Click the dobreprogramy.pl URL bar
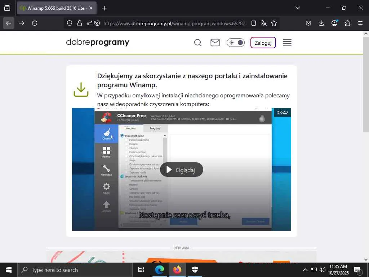 click(175, 23)
